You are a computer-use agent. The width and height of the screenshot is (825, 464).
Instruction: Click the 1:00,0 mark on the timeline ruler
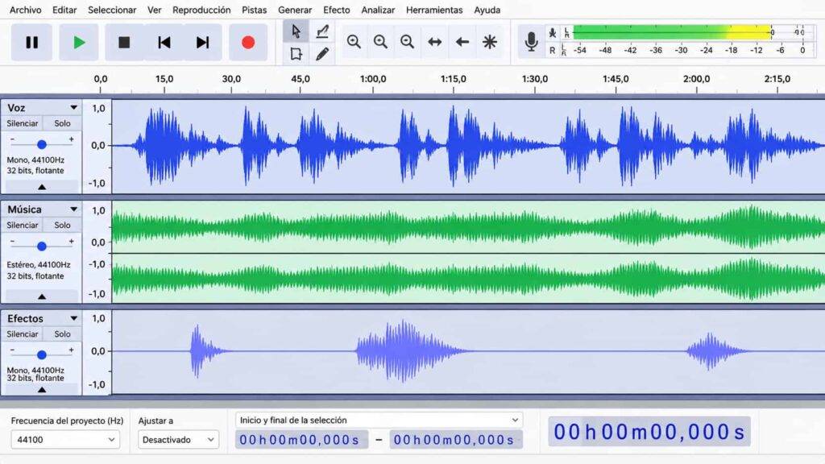(373, 79)
